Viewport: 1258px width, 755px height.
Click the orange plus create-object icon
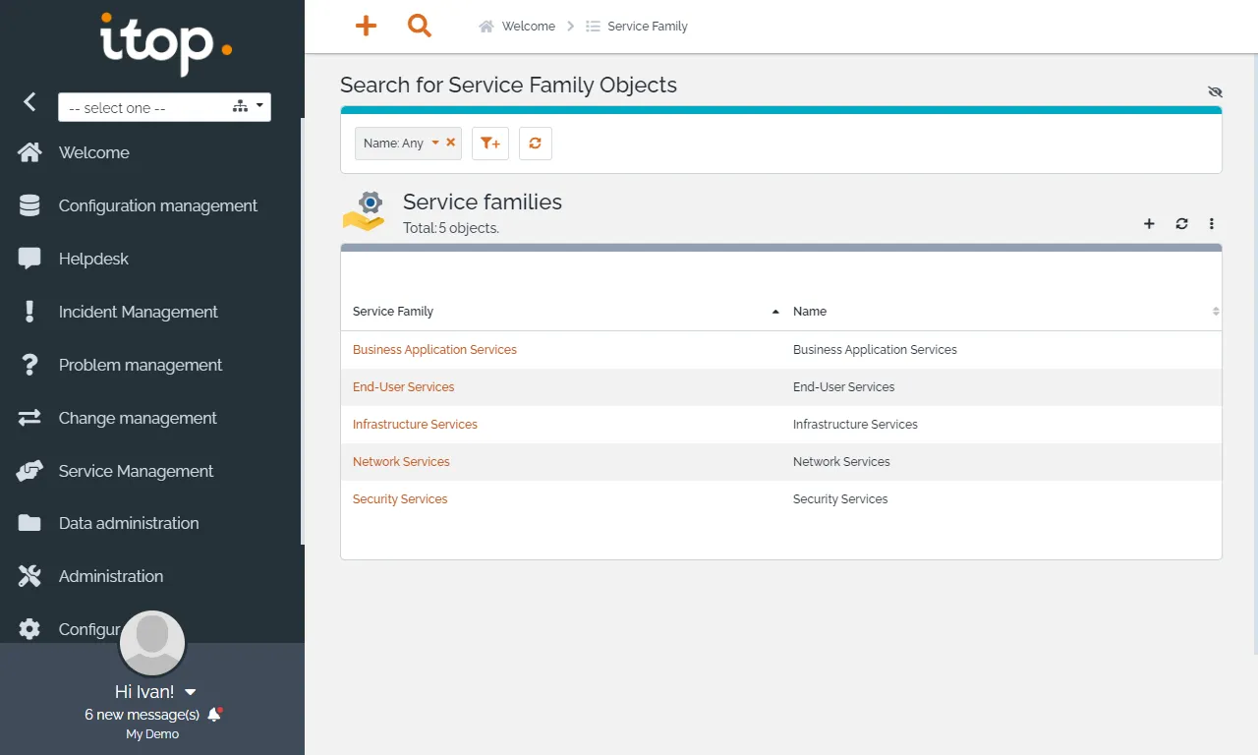point(366,26)
